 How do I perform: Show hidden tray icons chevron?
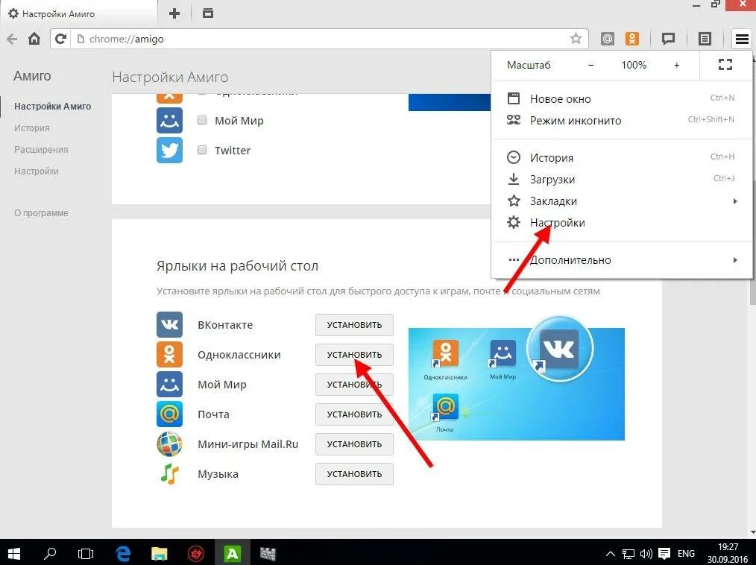(x=611, y=553)
